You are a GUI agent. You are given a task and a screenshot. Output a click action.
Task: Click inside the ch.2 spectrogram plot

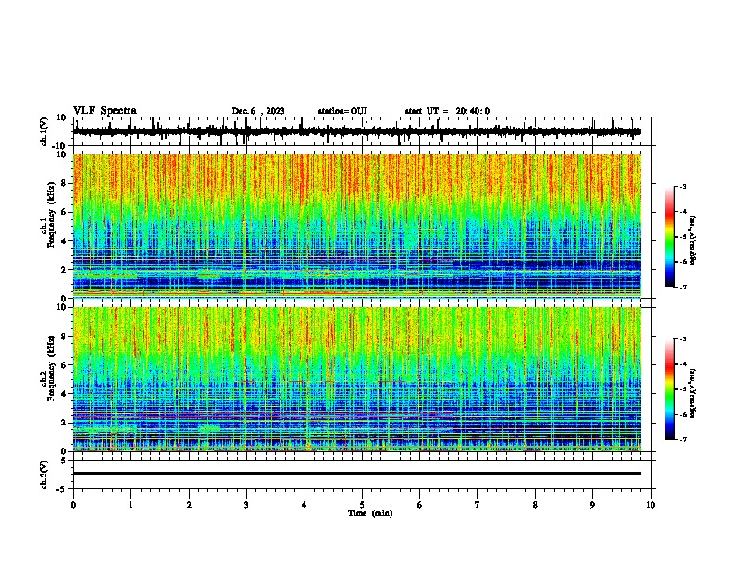(x=357, y=379)
